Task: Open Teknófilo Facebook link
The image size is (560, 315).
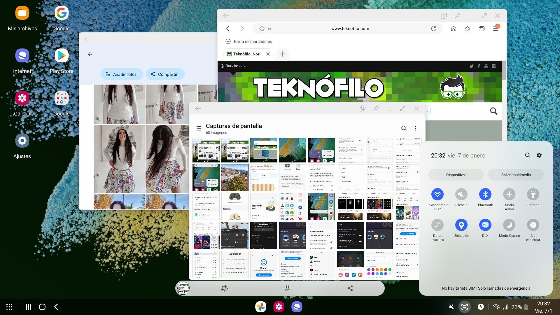Action: coord(479,66)
